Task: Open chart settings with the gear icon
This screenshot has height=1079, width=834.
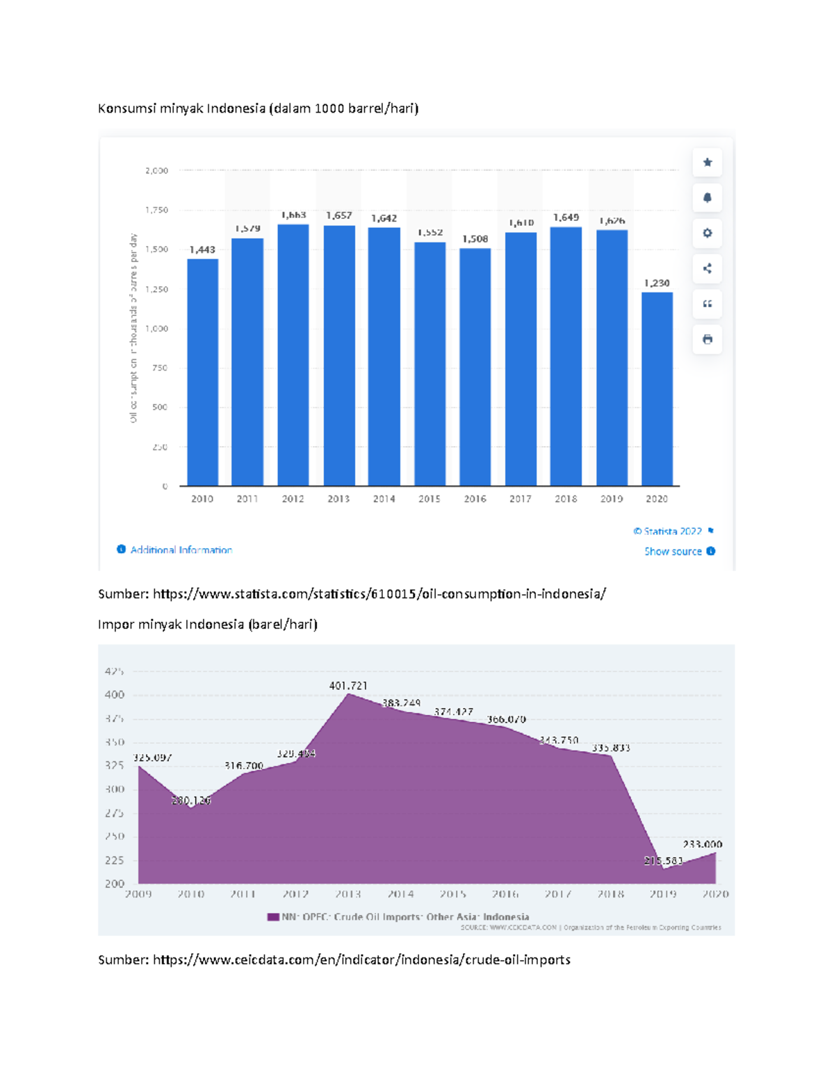Action: pyautogui.click(x=707, y=233)
